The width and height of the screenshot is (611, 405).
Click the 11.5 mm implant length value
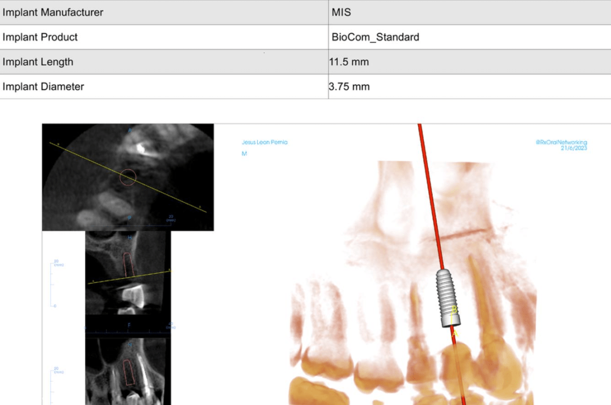349,62
